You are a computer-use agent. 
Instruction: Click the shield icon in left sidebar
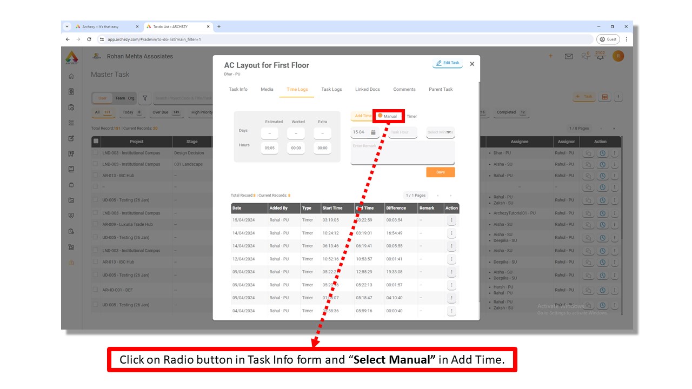[x=71, y=216]
